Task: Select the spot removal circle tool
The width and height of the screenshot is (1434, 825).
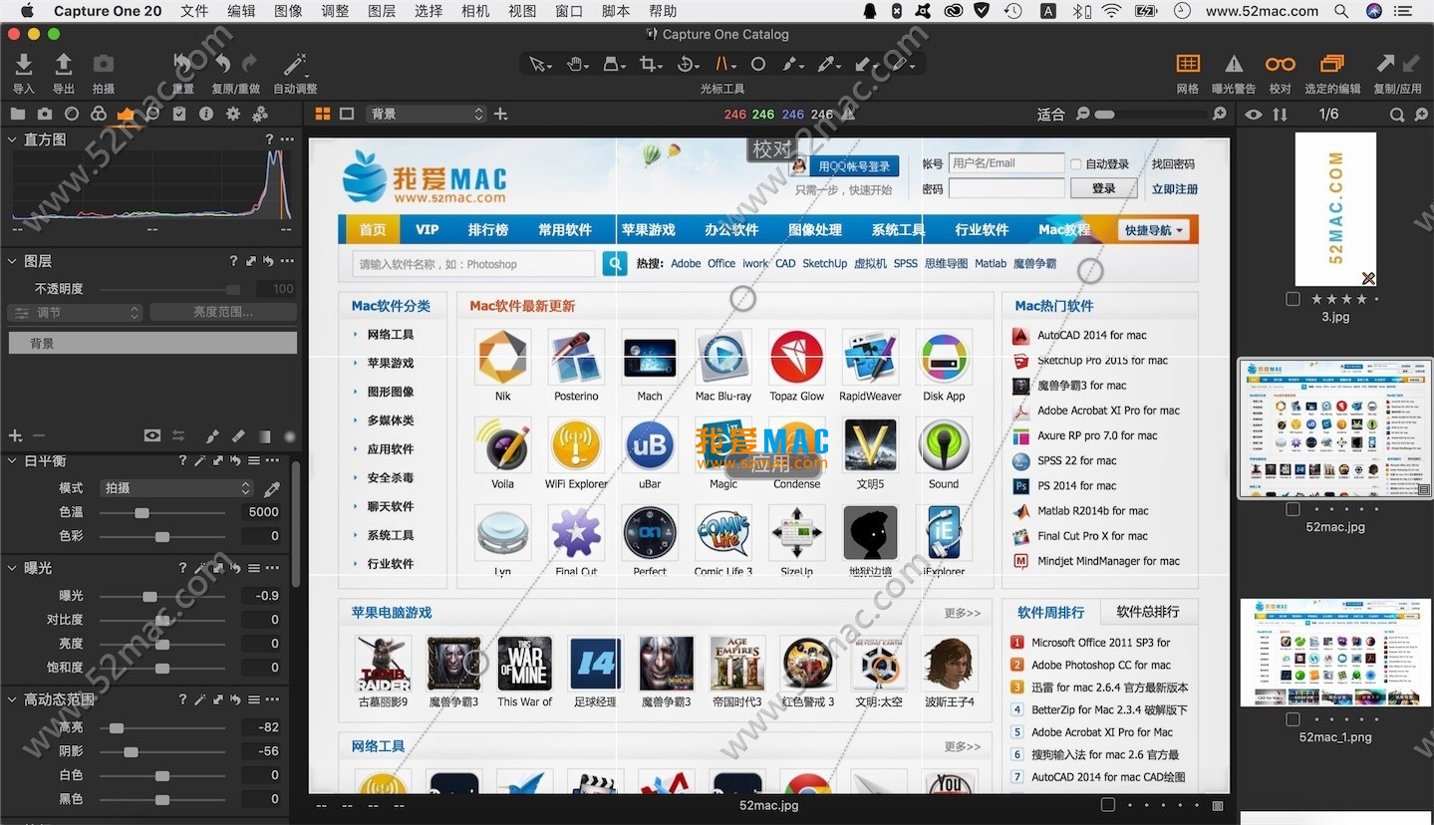Action: point(758,64)
